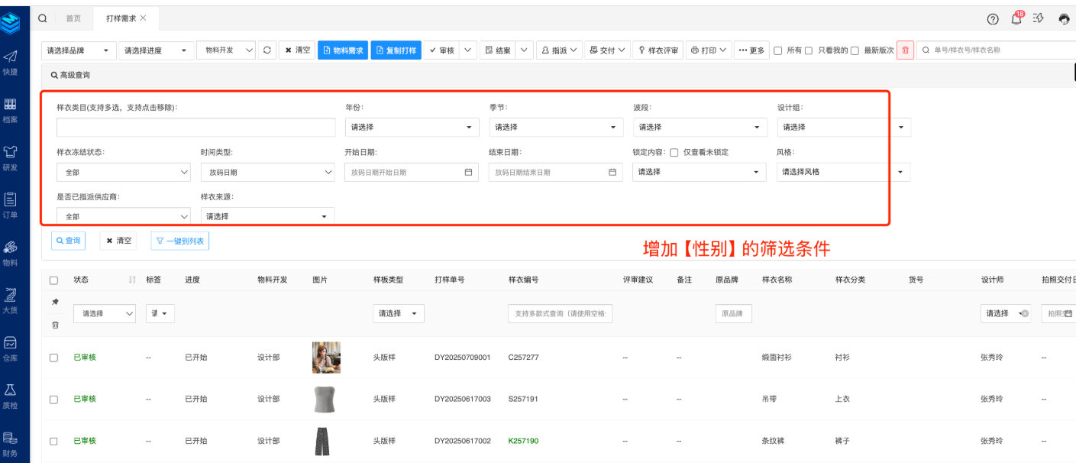The height and width of the screenshot is (463, 1076).
Task: Click the notification bell with red badge
Action: [1016, 18]
